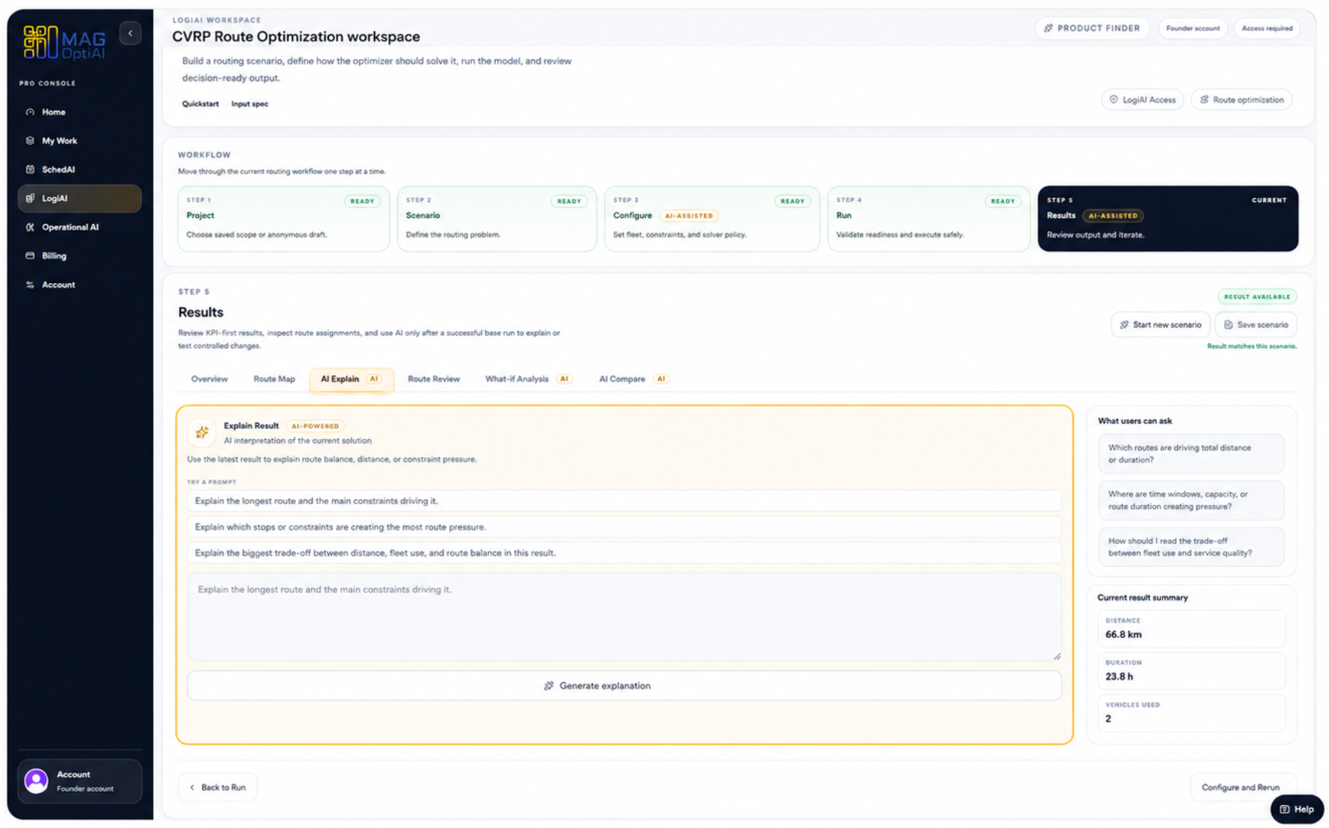Select the Step 4 Run card
The height and width of the screenshot is (828, 1329).
click(928, 219)
